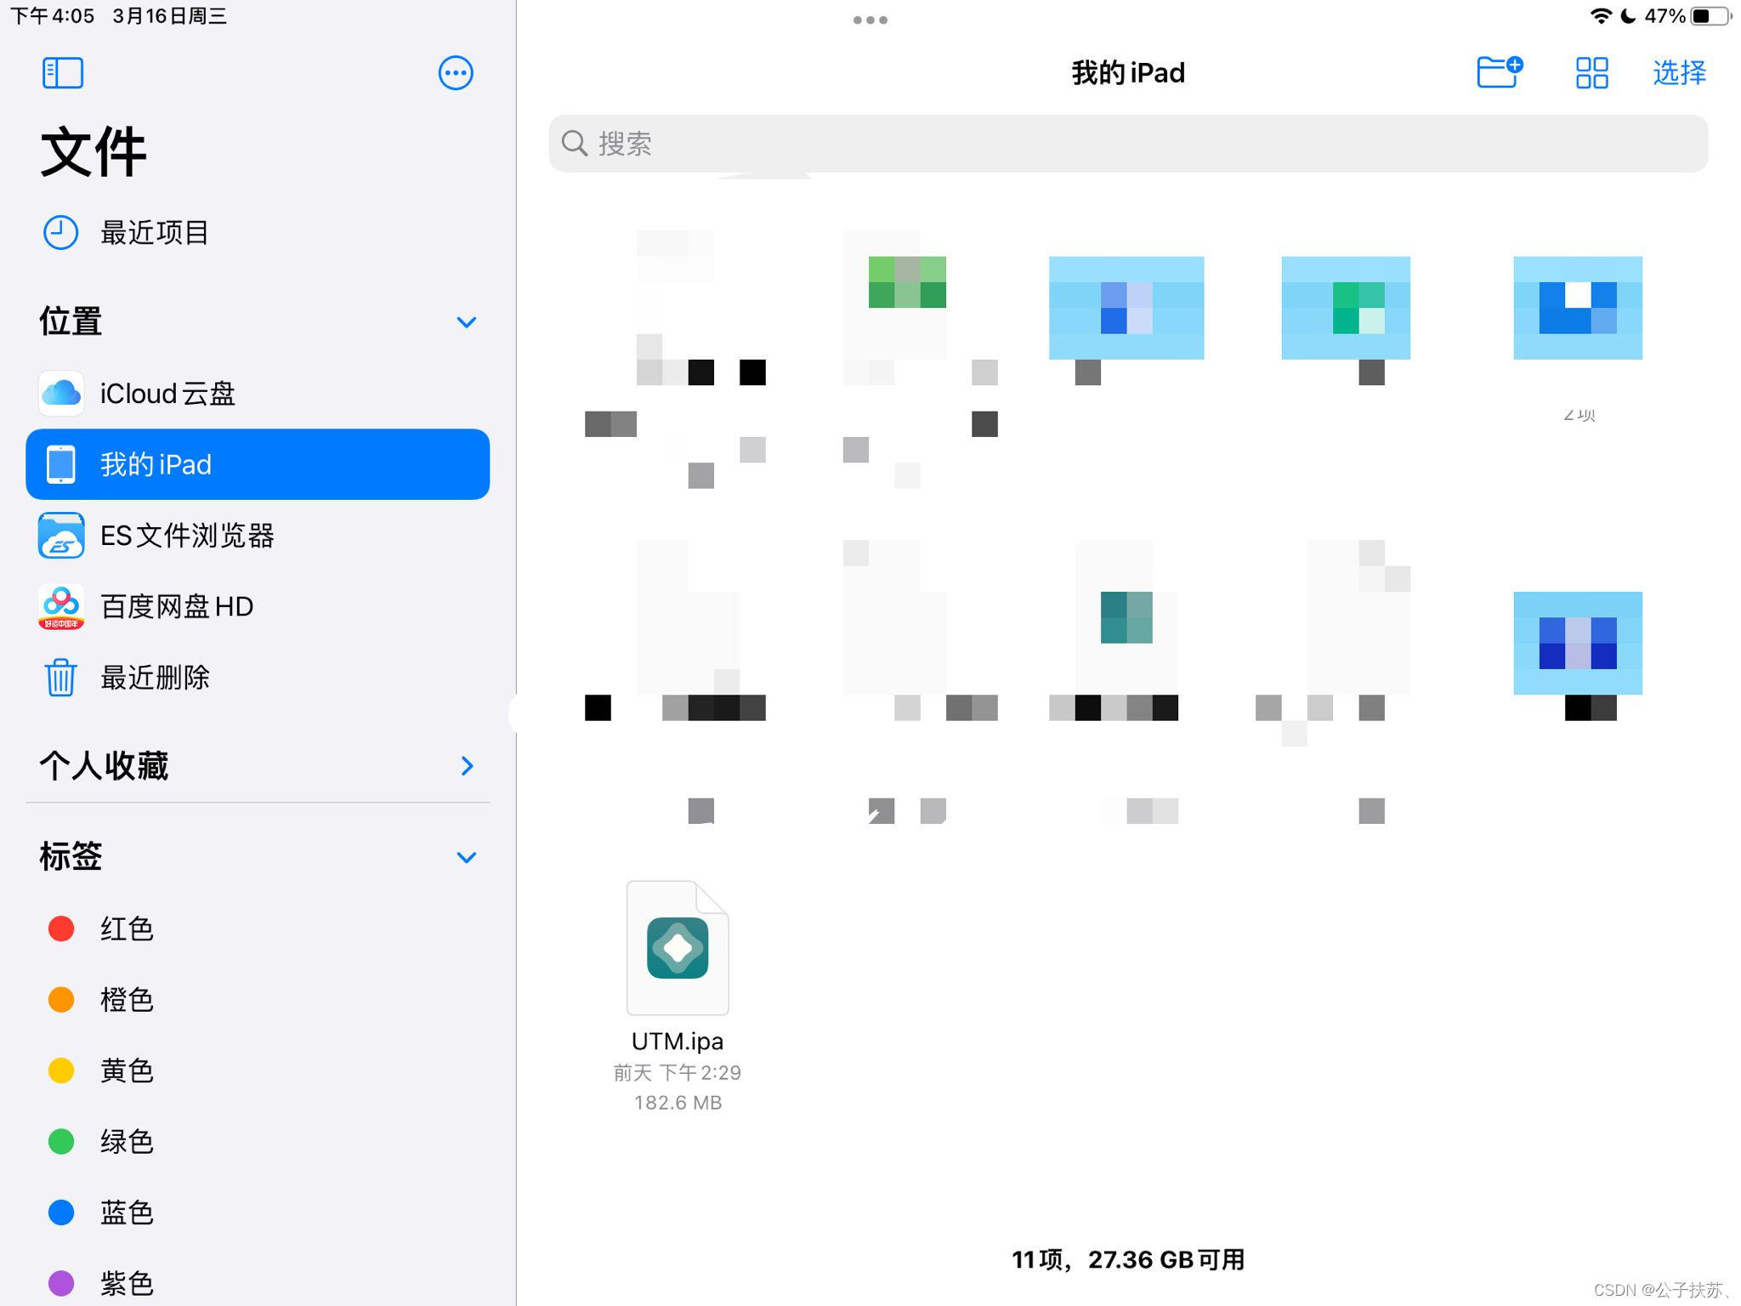
Task: Click the 搜索 search field
Action: click(x=1127, y=144)
